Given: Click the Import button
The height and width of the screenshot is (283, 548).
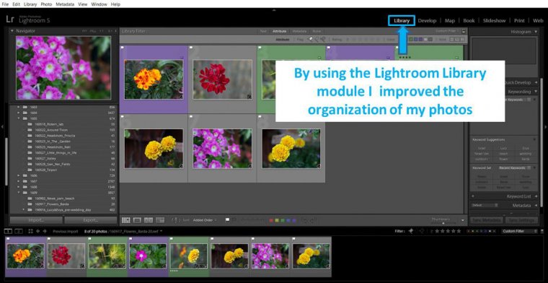Looking at the screenshot, I should click(36, 220).
